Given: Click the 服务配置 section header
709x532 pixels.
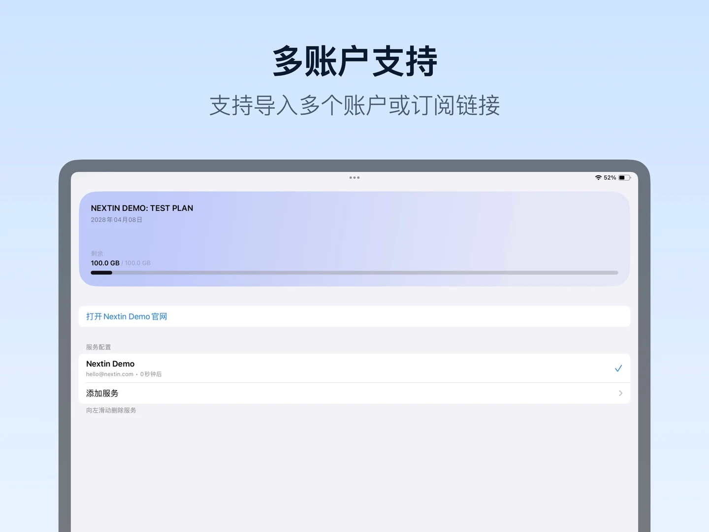Looking at the screenshot, I should pos(98,347).
